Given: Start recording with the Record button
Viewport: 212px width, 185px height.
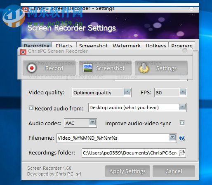Looking at the screenshot, I should click(x=49, y=68).
